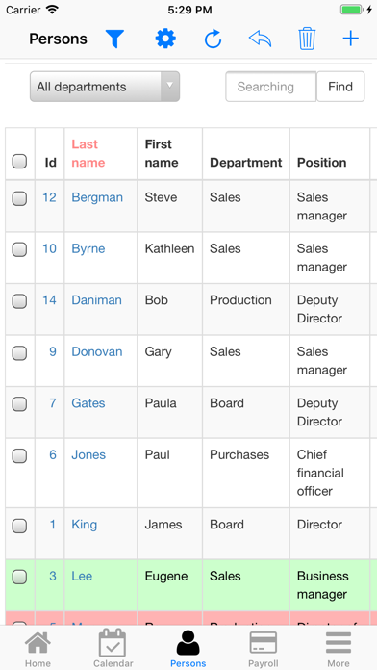
Task: Click the Find button
Action: (x=340, y=87)
